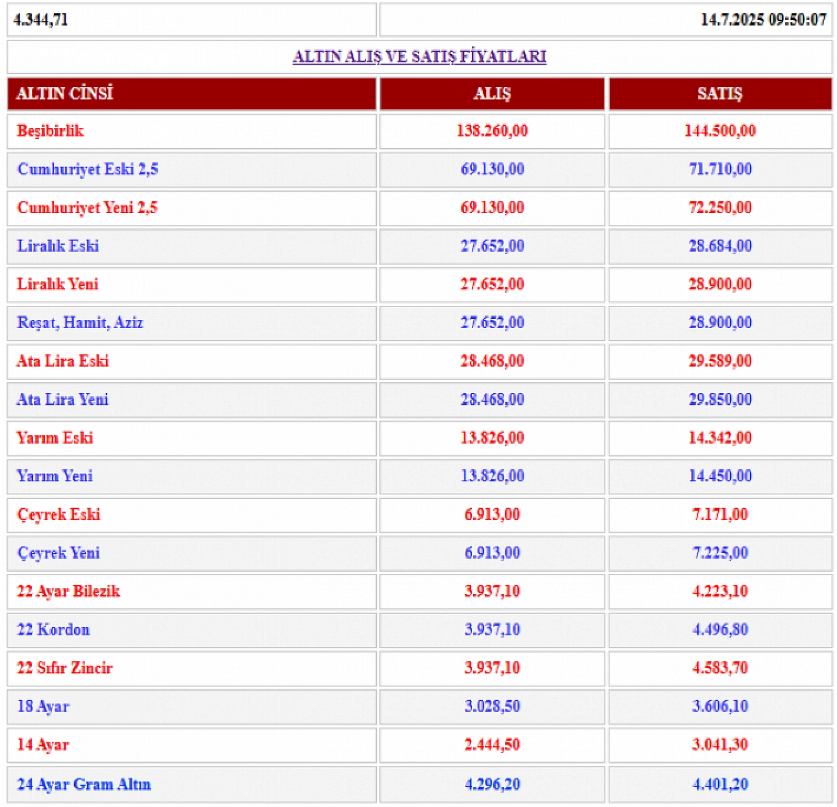Click Çeyrek Eski selling price 7.171,00
837x807 pixels.
[x=720, y=515]
